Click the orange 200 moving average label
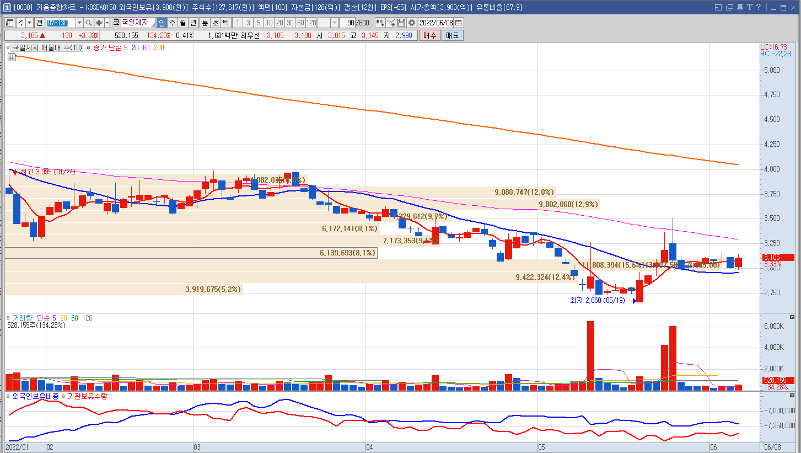Image resolution: width=801 pixels, height=453 pixels. tap(159, 48)
